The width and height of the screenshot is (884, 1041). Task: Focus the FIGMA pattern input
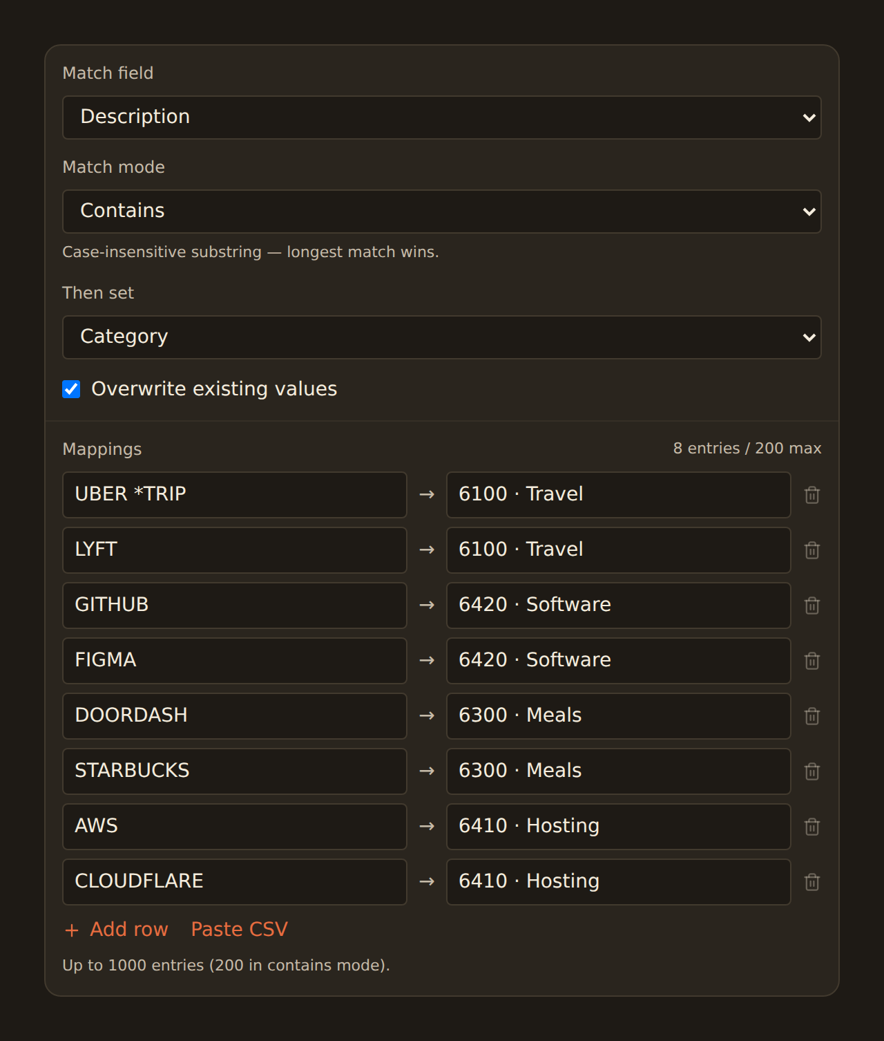click(235, 661)
